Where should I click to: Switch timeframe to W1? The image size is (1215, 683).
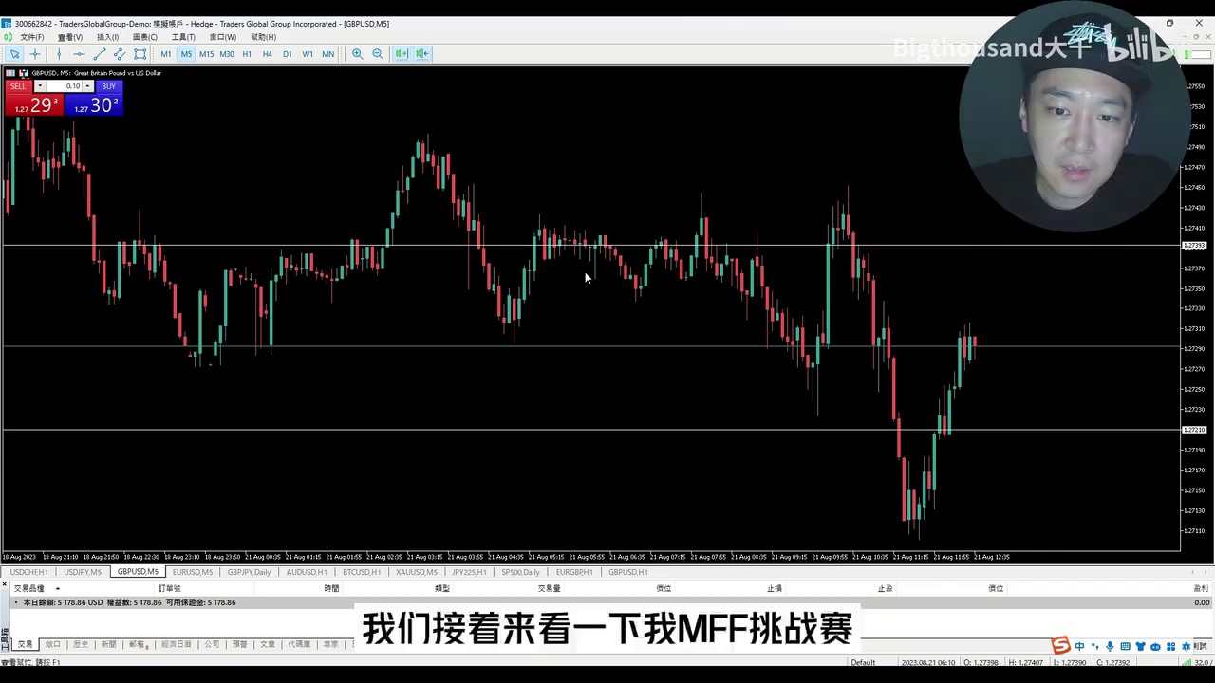pos(308,54)
